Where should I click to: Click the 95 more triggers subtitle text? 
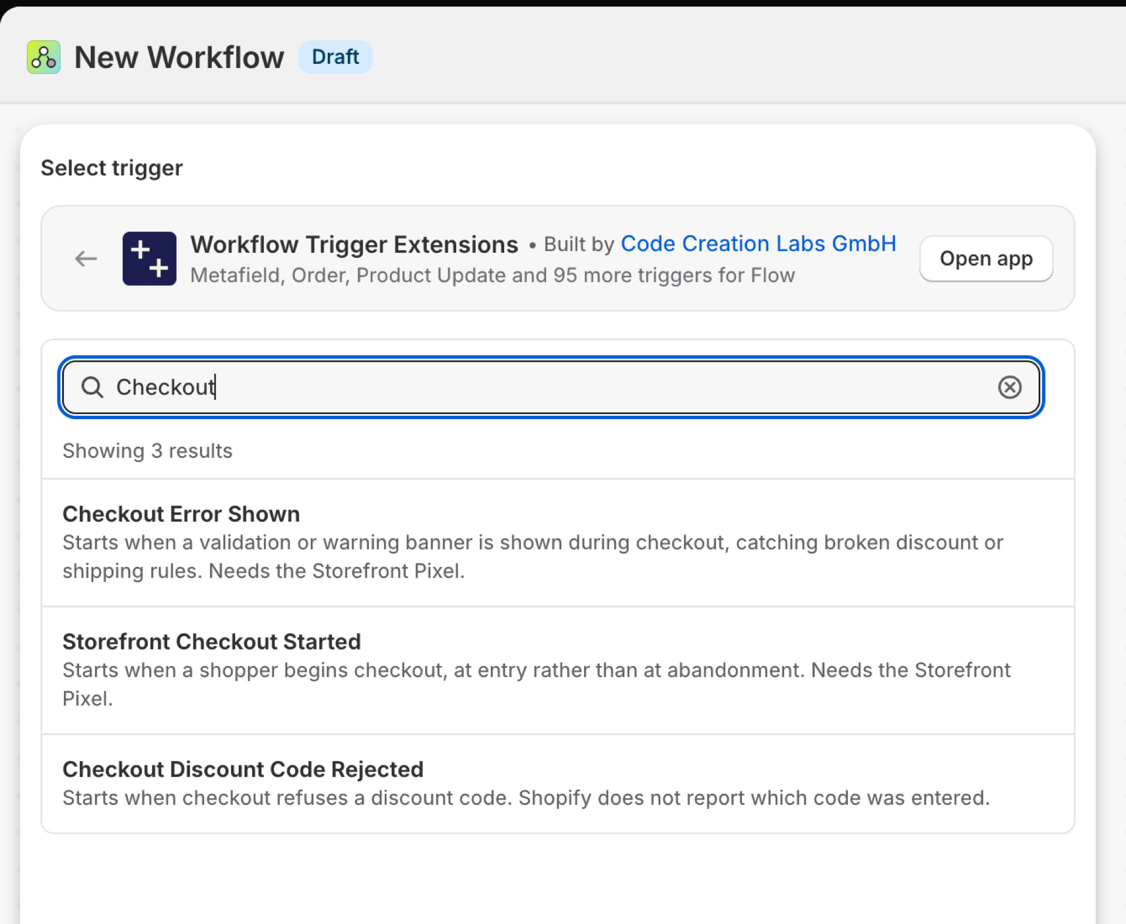(x=493, y=275)
